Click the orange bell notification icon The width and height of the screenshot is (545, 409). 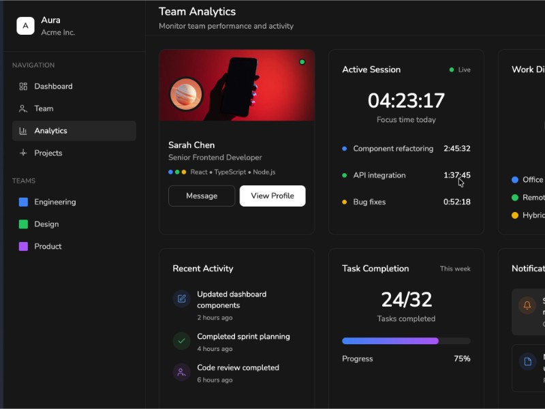click(527, 305)
